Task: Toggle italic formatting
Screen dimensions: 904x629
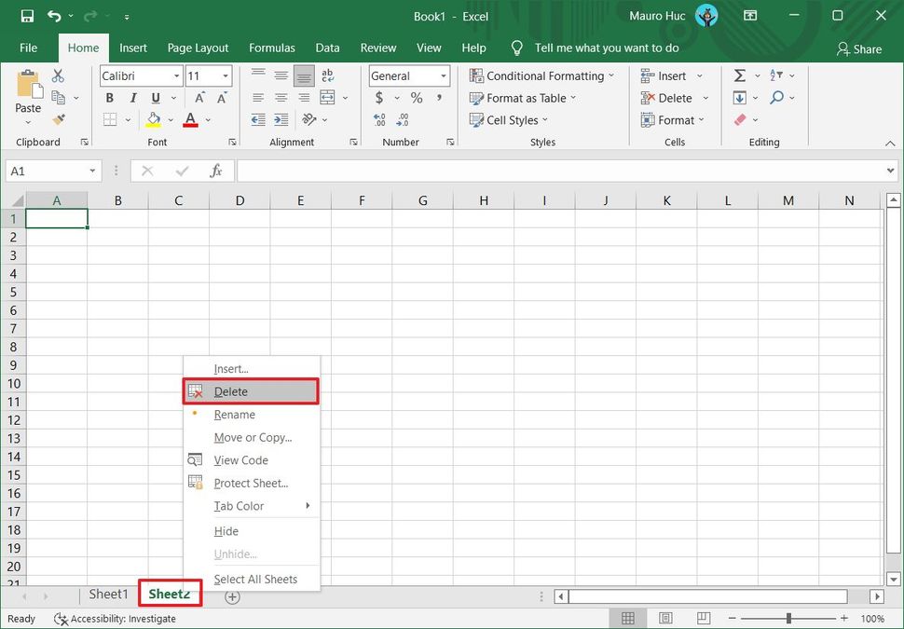Action: click(132, 97)
